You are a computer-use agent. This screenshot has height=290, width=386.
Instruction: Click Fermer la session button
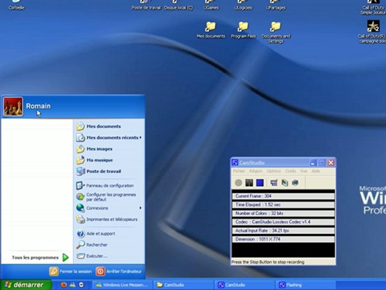coord(71,271)
